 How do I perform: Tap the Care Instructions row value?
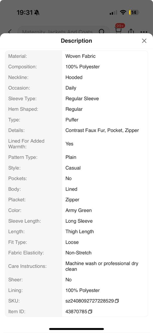(102, 266)
